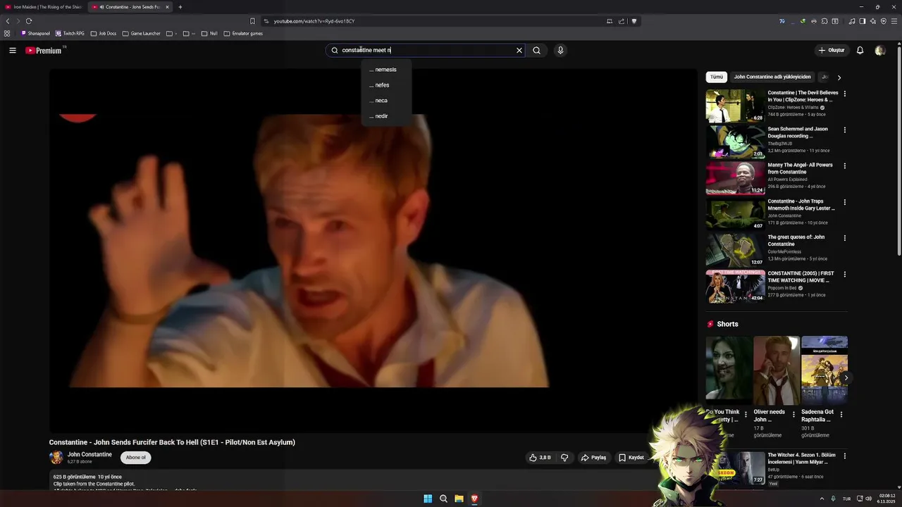Click inside the YouTube search field
Viewport: 902px width, 507px height.
[426, 51]
